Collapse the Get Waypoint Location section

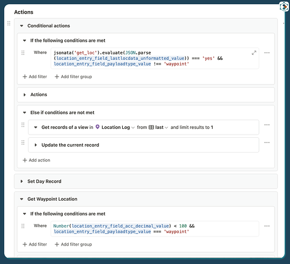(22, 199)
